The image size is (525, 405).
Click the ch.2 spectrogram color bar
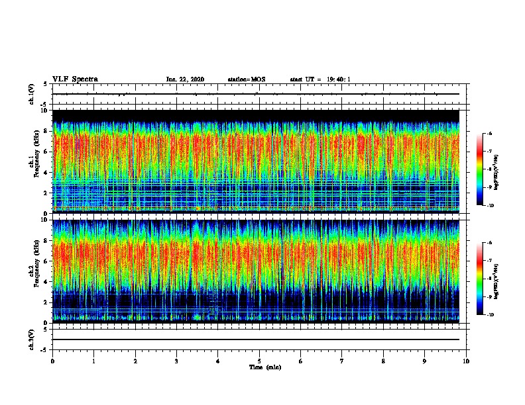coord(480,279)
